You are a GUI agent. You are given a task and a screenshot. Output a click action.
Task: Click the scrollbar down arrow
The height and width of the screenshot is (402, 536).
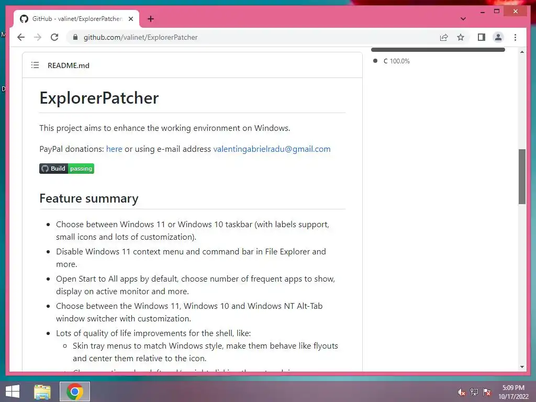(522, 367)
